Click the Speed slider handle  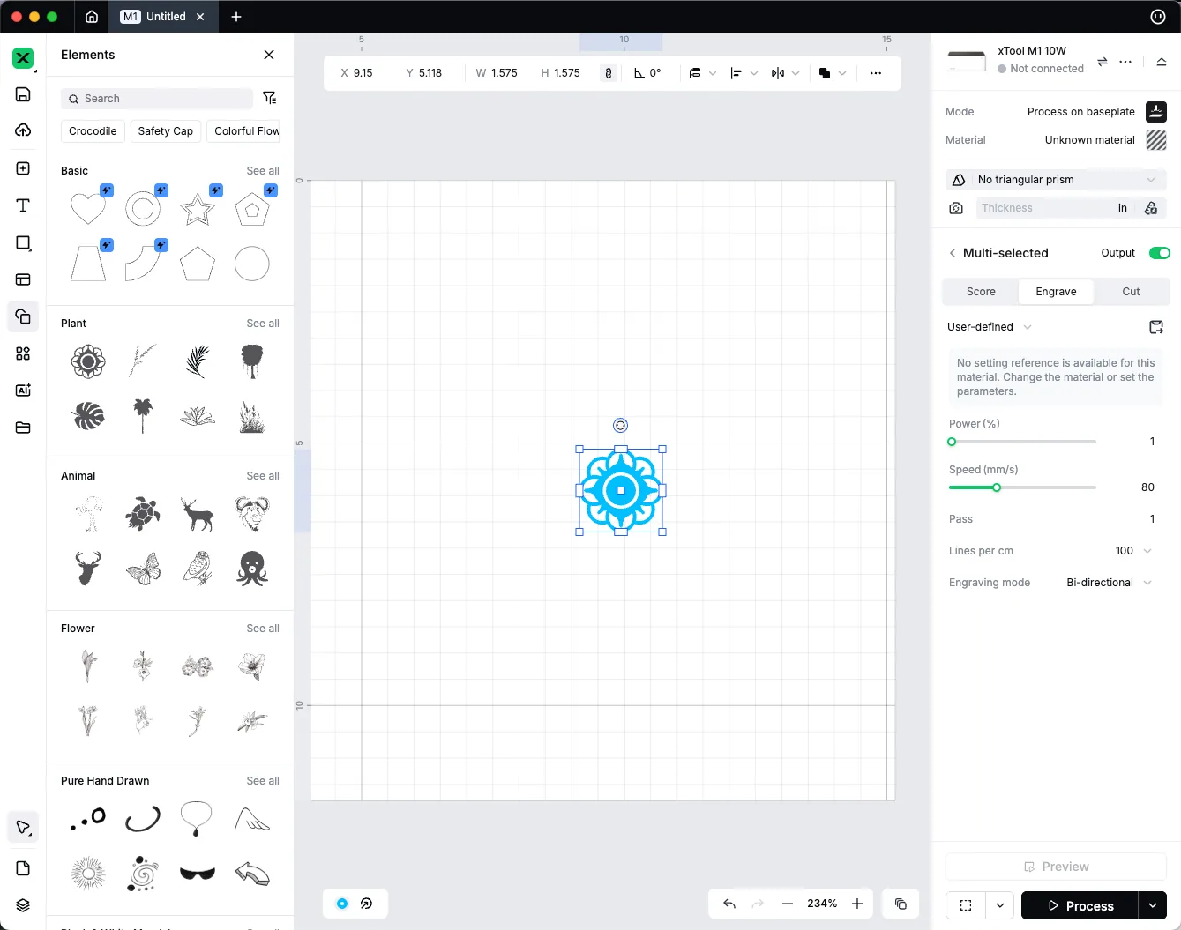997,487
